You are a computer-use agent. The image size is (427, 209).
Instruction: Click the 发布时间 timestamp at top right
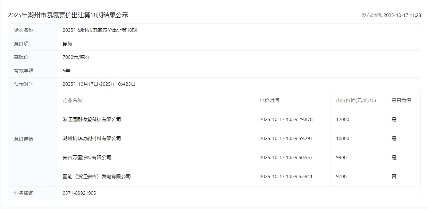pos(391,15)
